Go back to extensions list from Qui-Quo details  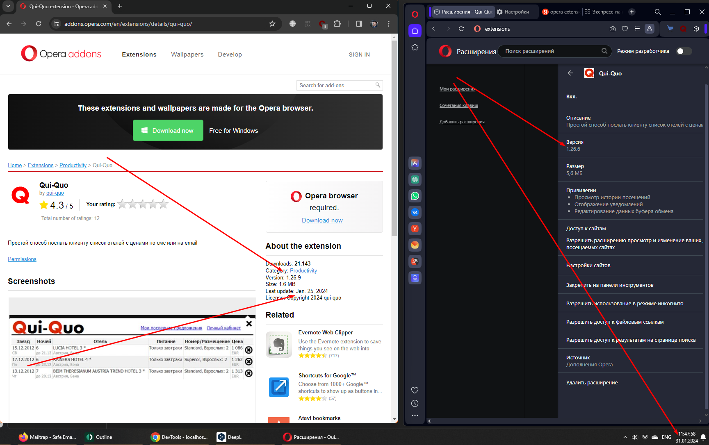click(570, 73)
